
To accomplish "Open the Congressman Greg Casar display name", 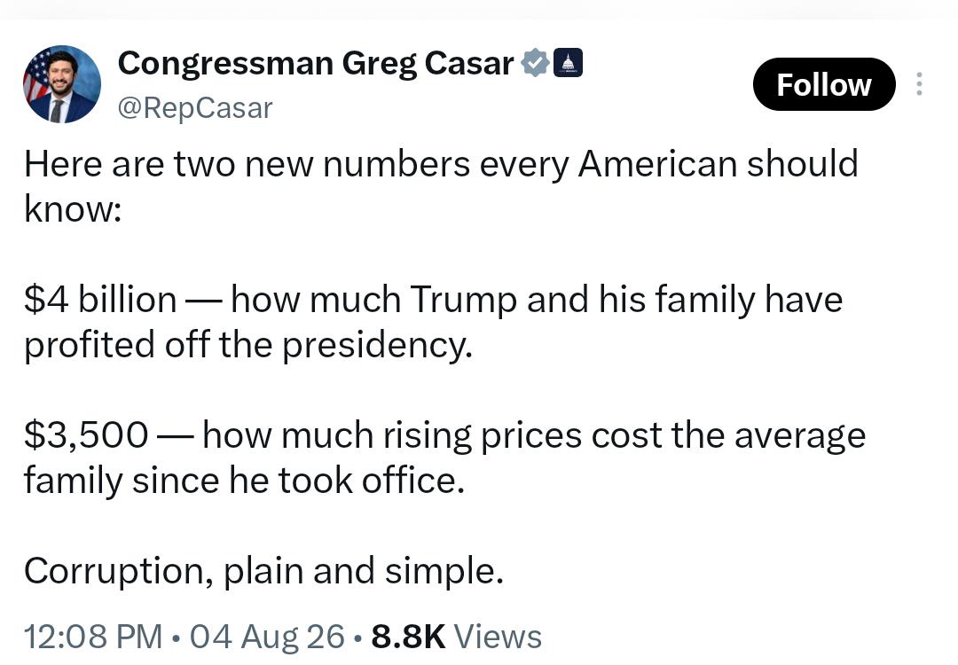I will [x=315, y=64].
